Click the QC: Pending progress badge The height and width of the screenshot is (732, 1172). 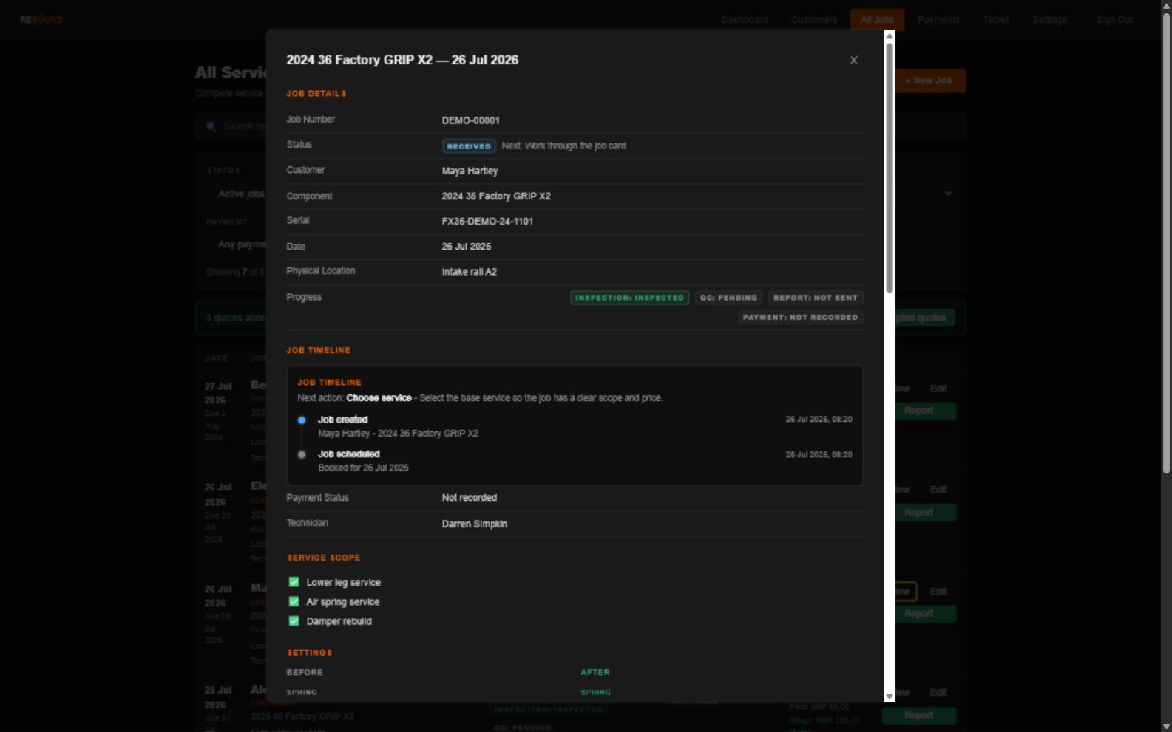(728, 298)
